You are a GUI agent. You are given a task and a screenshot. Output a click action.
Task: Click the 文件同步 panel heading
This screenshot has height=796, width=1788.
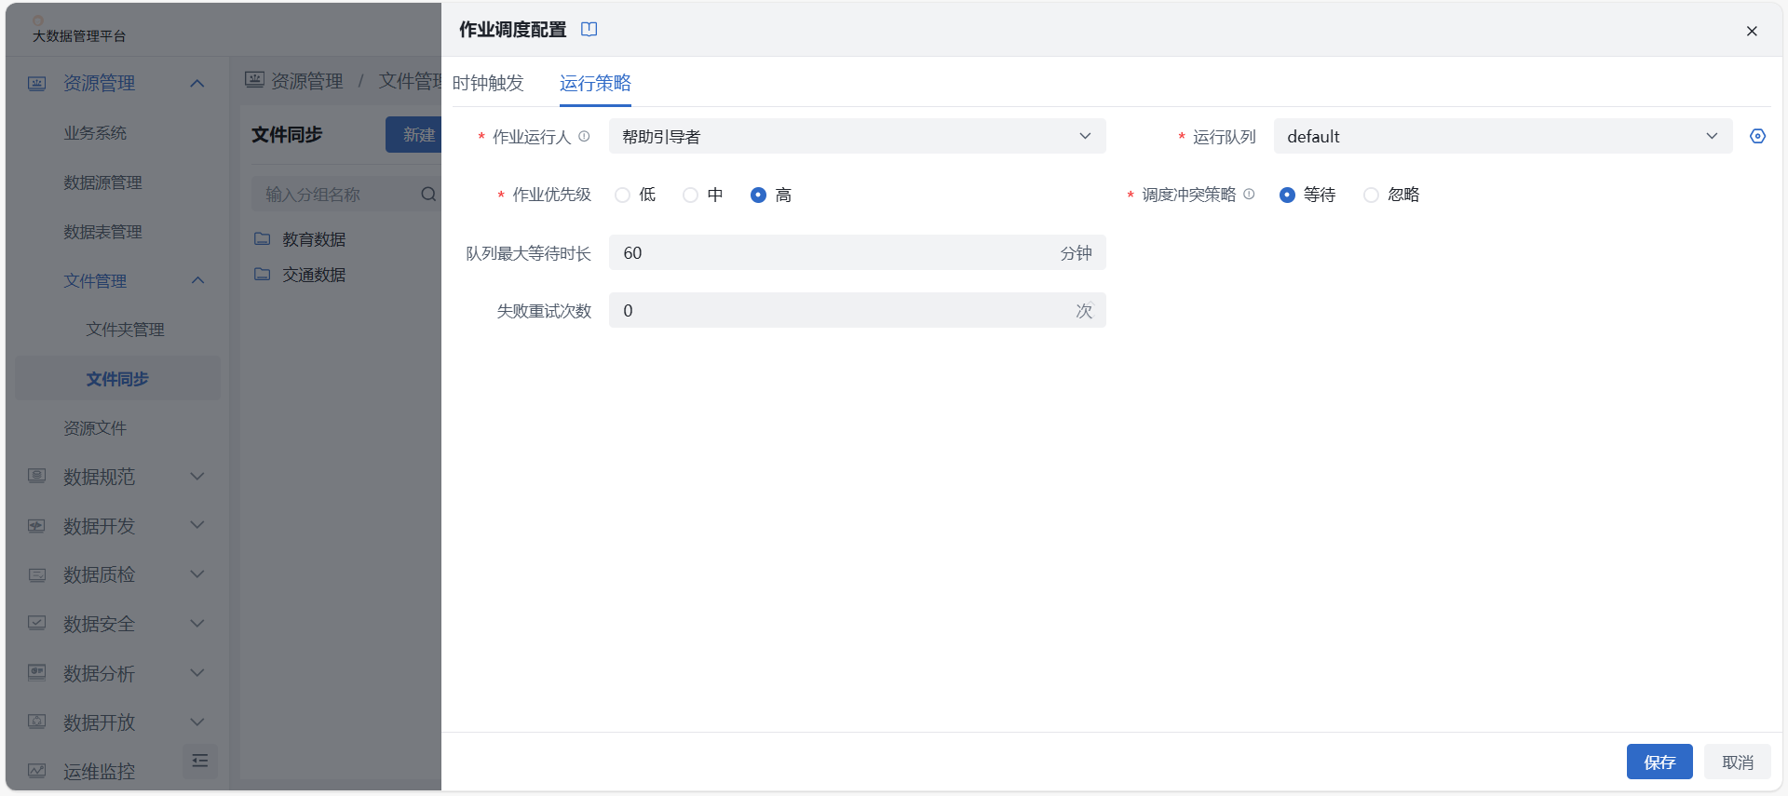287,135
